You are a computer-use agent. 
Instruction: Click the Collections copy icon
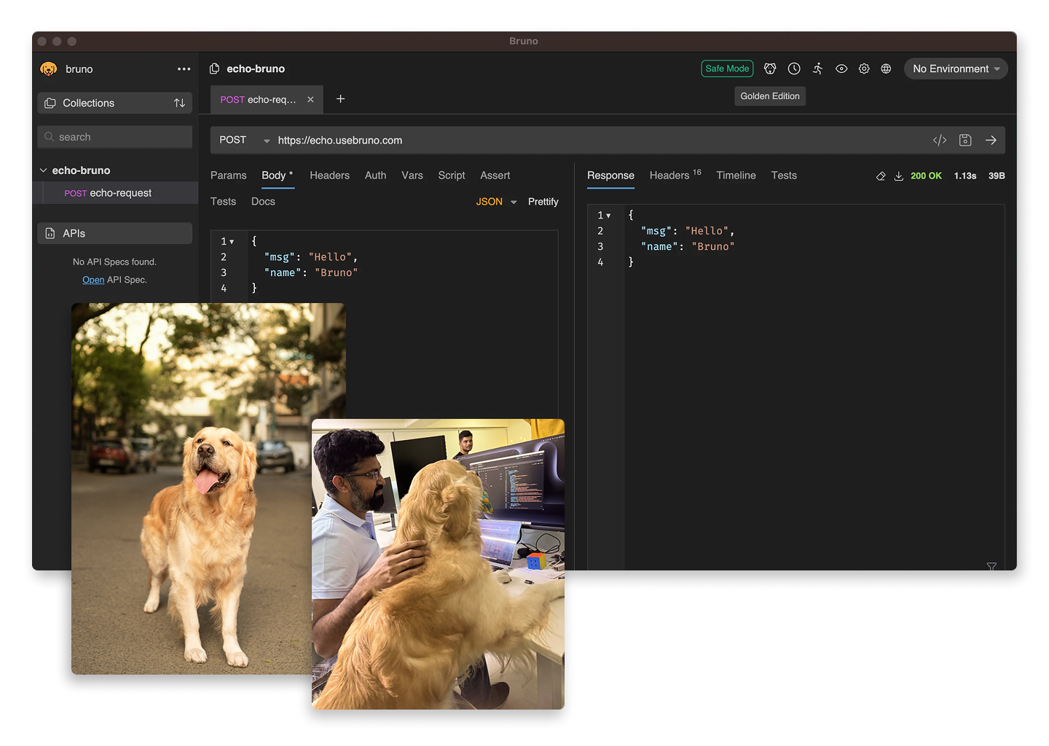click(x=50, y=103)
